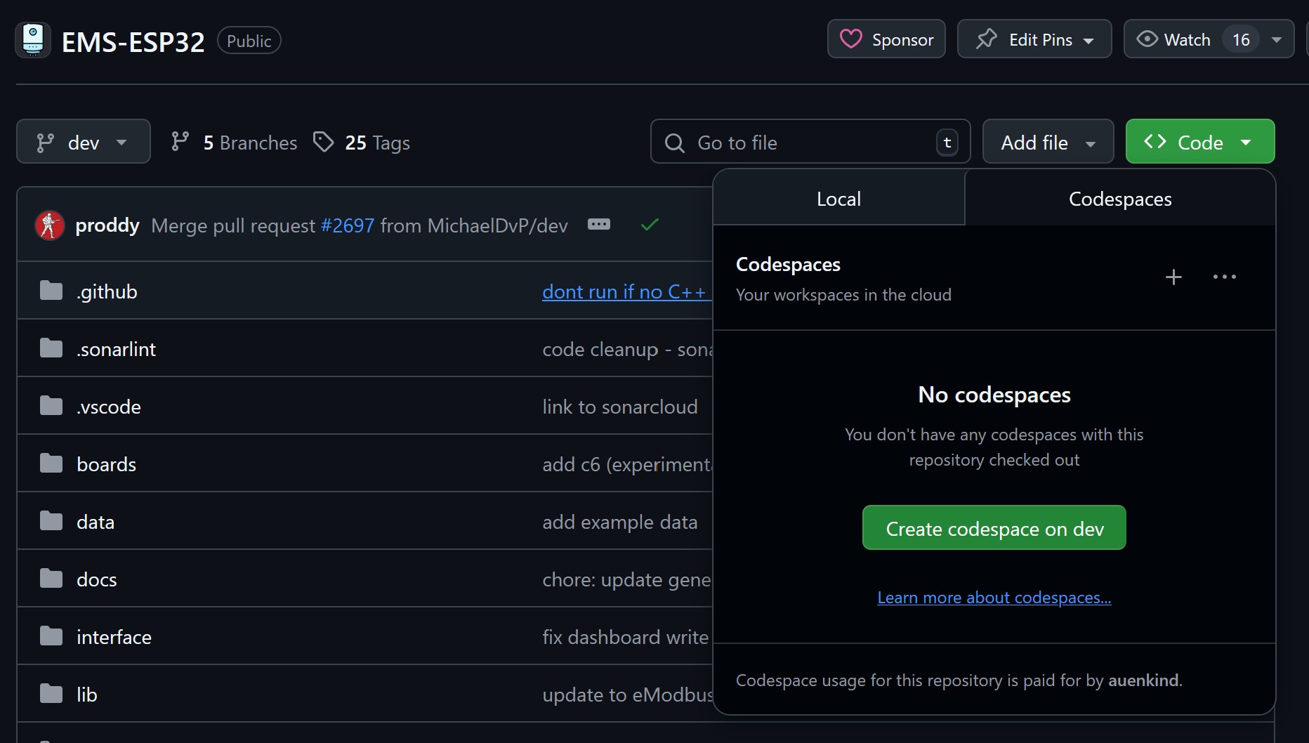The width and height of the screenshot is (1309, 743).
Task: Open the codespaces options ellipsis menu
Action: click(1225, 277)
